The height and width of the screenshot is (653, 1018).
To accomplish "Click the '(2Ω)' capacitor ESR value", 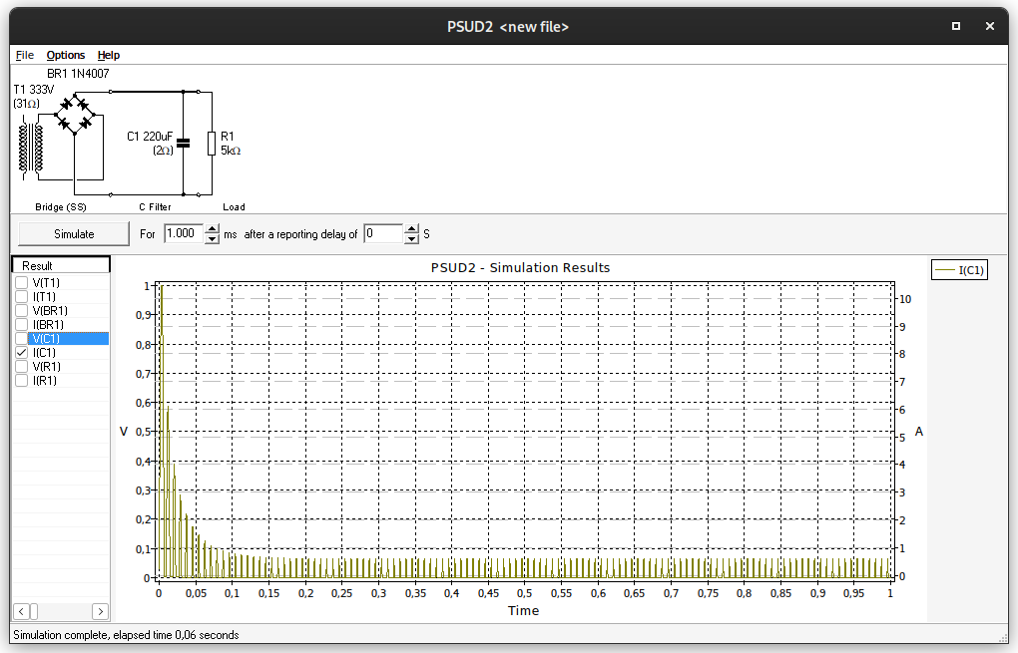I will 163,151.
